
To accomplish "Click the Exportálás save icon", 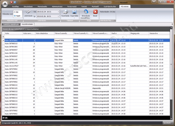I will pyautogui.click(x=74, y=12).
